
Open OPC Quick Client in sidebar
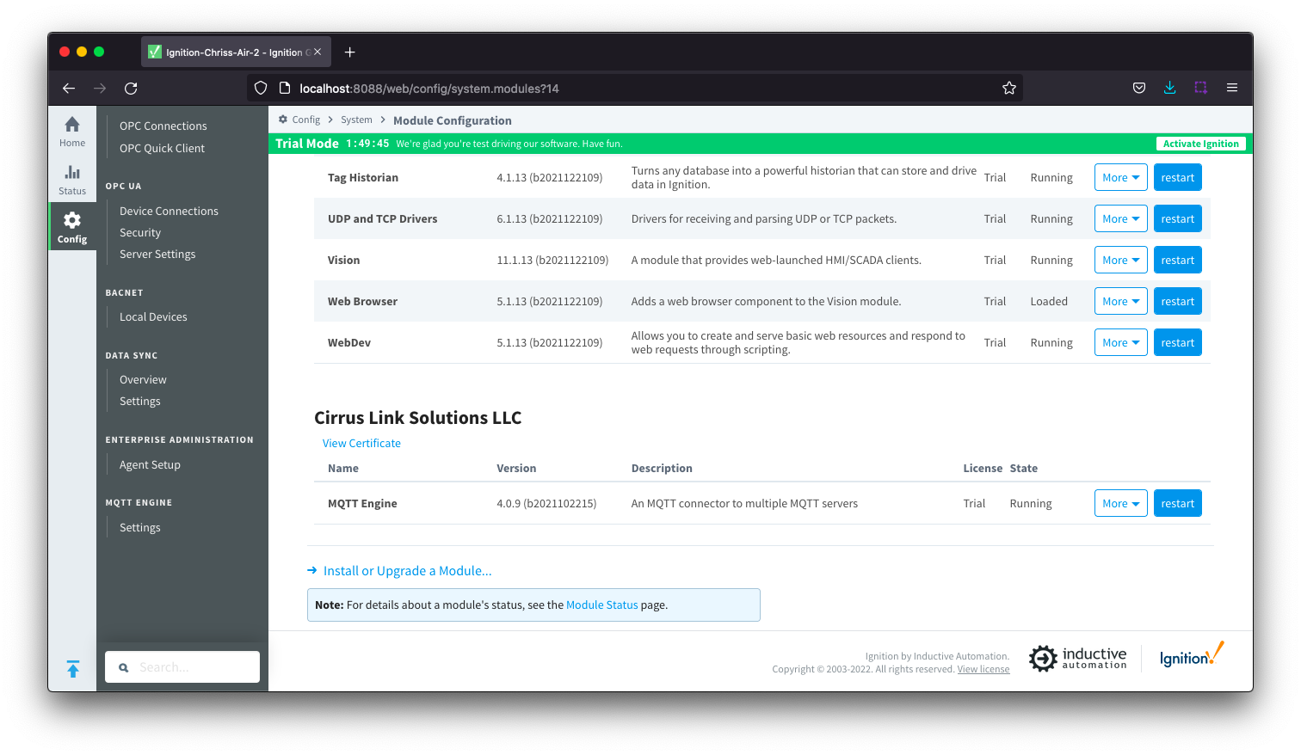[x=162, y=148]
